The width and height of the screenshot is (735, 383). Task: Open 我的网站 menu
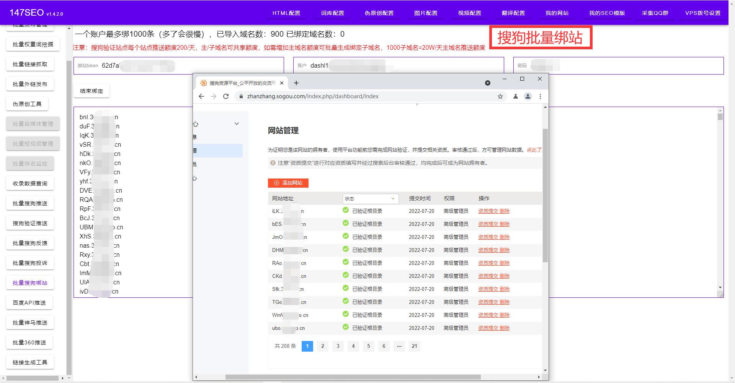[x=557, y=13]
